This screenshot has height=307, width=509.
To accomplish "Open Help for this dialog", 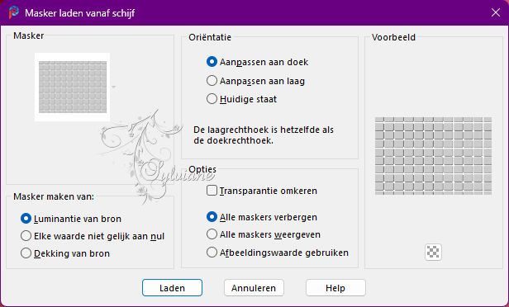I will [335, 288].
